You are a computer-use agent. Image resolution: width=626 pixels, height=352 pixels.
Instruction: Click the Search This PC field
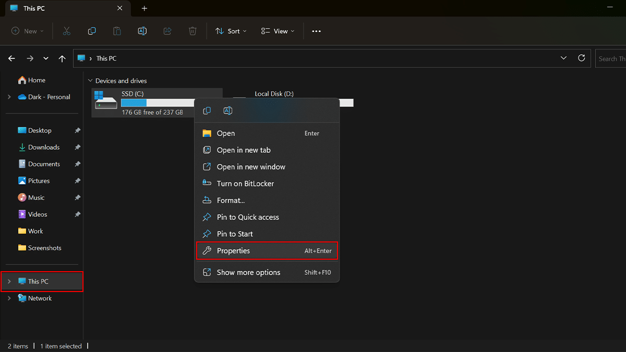tap(610, 59)
